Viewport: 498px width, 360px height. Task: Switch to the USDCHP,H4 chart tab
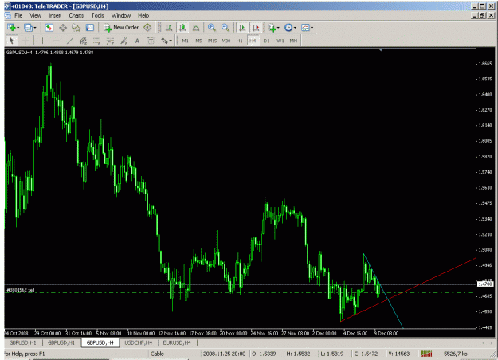(x=139, y=342)
